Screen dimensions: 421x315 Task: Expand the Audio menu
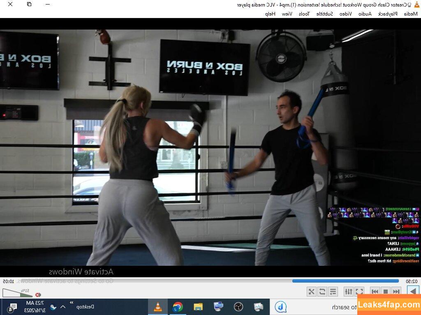click(x=365, y=14)
